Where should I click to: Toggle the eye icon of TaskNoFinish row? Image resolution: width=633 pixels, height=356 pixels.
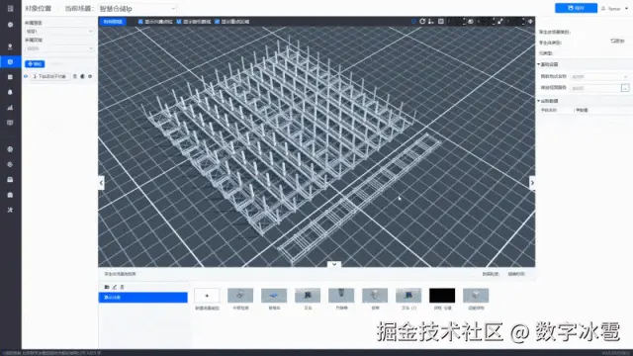pos(26,76)
